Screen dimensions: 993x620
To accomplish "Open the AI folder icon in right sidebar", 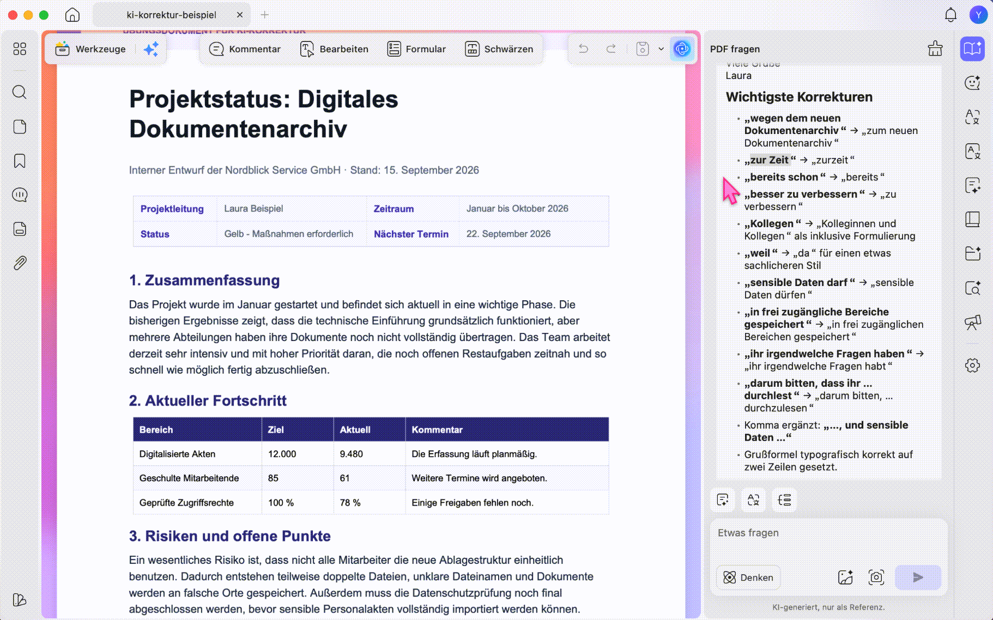I will point(972,253).
